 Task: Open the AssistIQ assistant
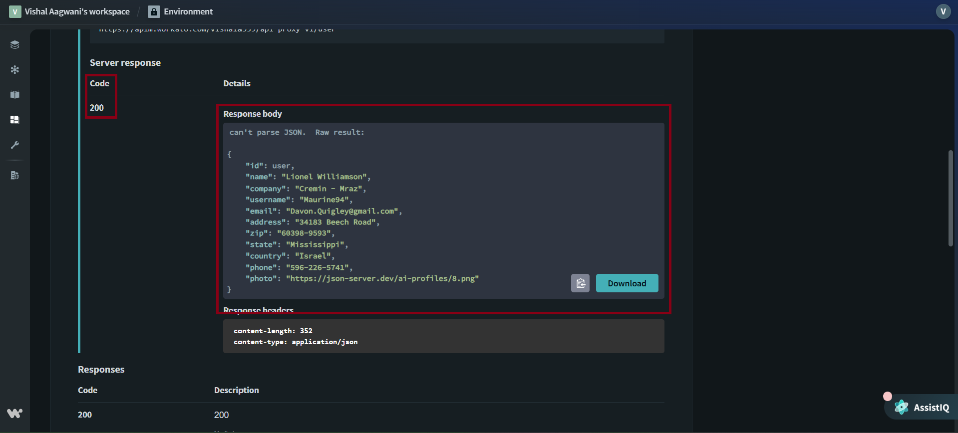923,408
